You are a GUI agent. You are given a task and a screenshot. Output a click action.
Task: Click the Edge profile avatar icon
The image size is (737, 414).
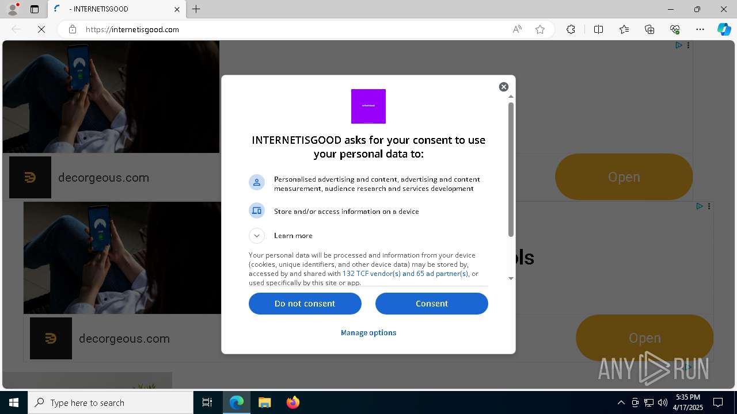(13, 9)
